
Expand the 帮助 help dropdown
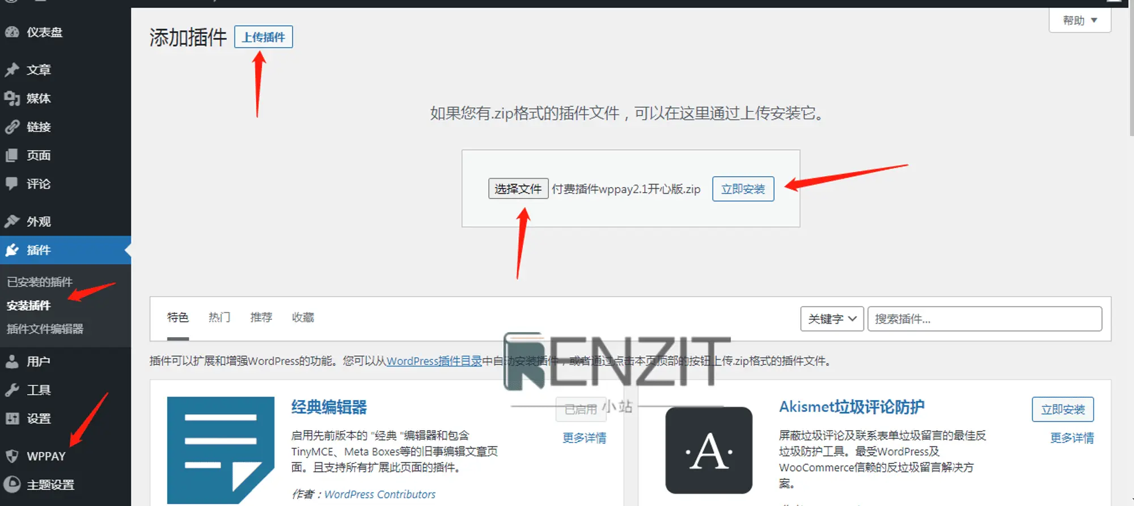(1080, 20)
